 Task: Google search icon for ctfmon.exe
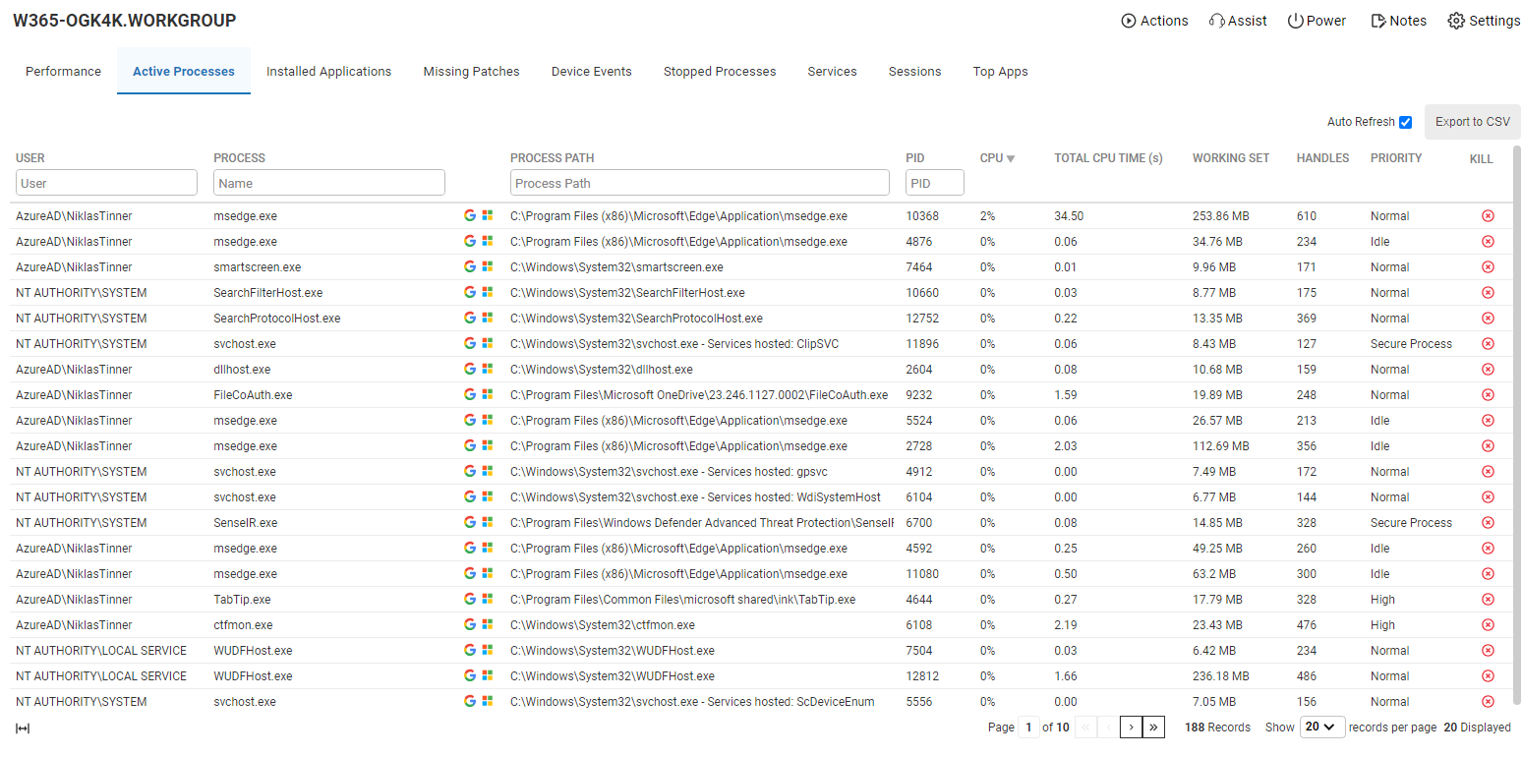coord(470,624)
